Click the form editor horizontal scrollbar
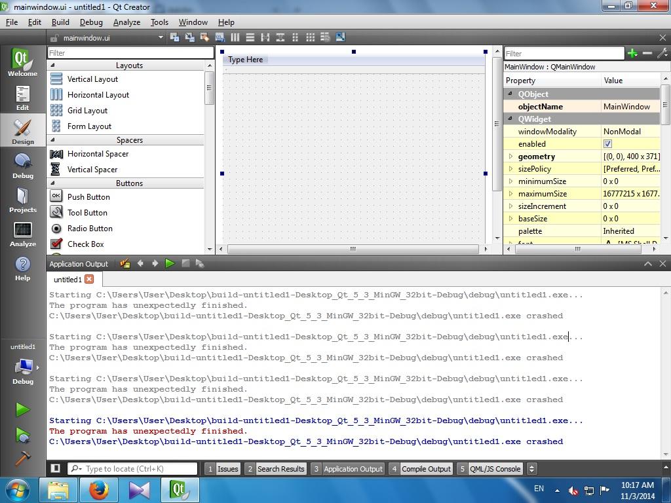The width and height of the screenshot is (671, 503). [353, 249]
